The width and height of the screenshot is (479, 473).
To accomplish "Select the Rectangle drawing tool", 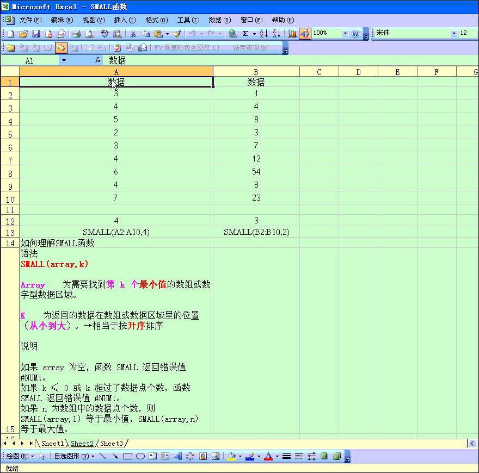I will click(128, 456).
